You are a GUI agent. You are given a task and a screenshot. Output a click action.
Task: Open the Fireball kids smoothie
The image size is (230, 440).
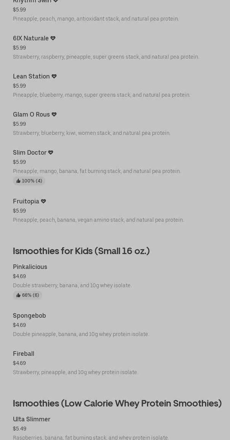[24, 354]
